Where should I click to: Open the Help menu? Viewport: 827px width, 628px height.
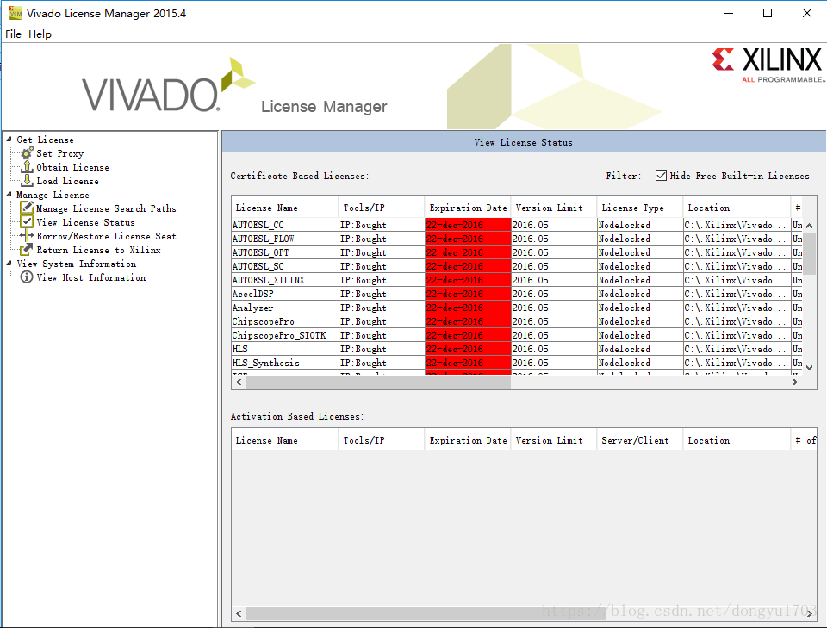pyautogui.click(x=40, y=34)
